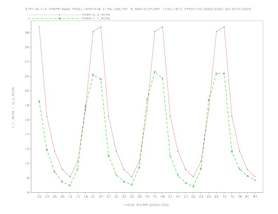Click y-axis tick label 6

tap(28, 192)
